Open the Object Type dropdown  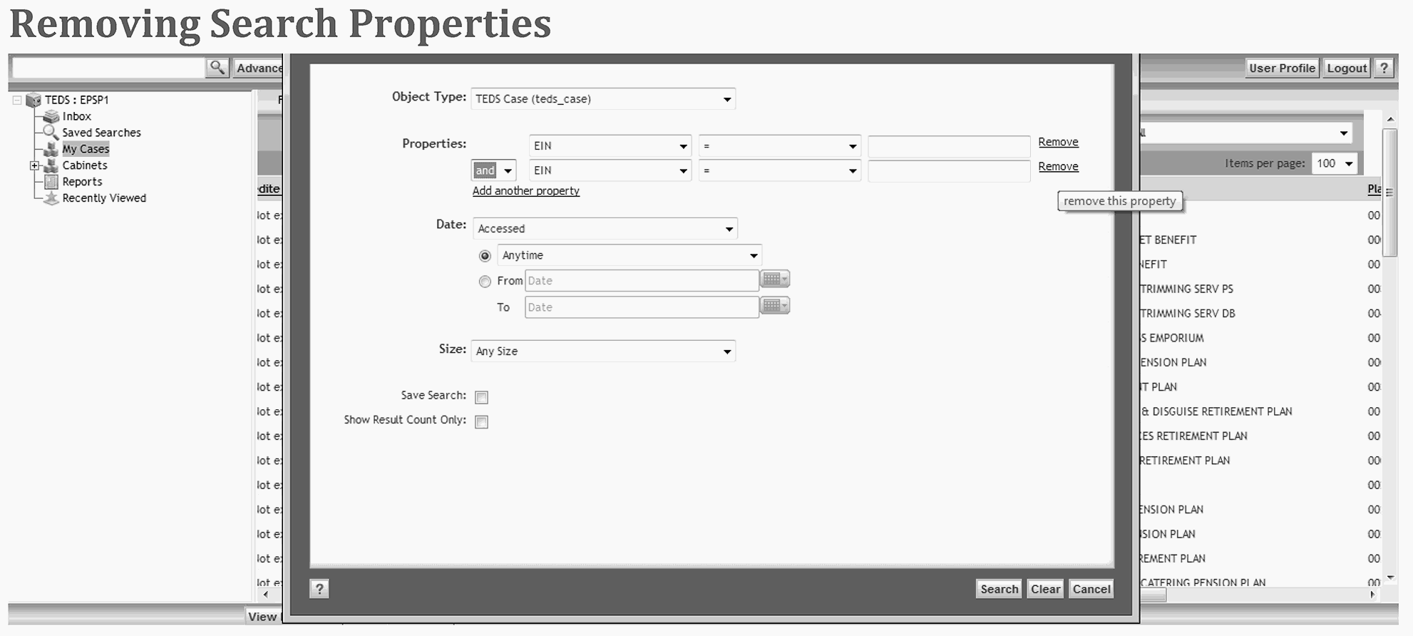602,99
